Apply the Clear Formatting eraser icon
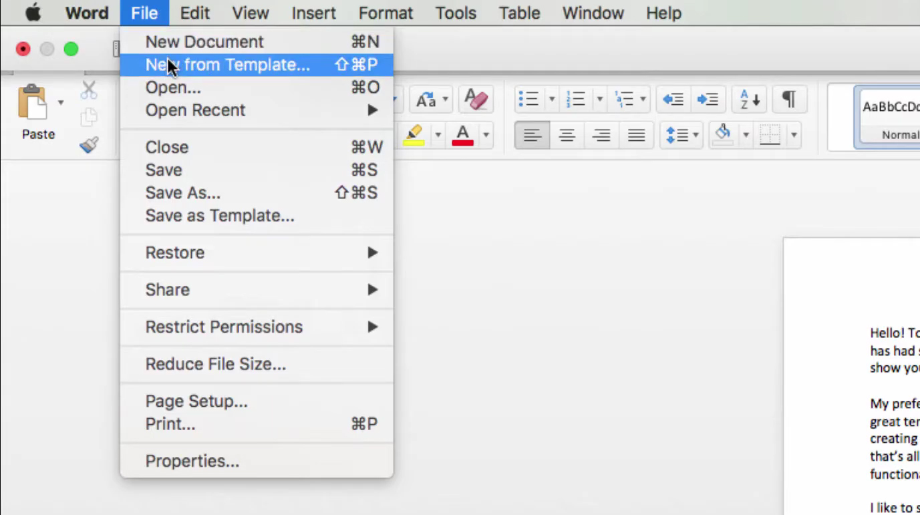Viewport: 920px width, 515px height. pos(476,98)
